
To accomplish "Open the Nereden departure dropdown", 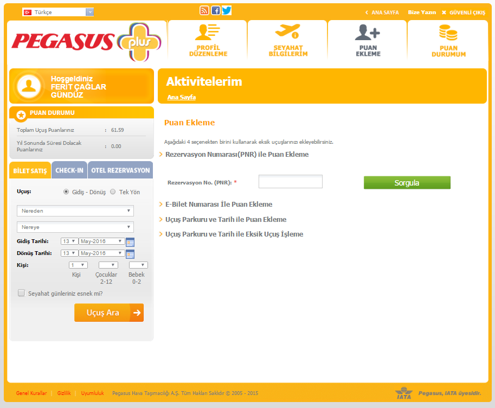I will point(75,211).
